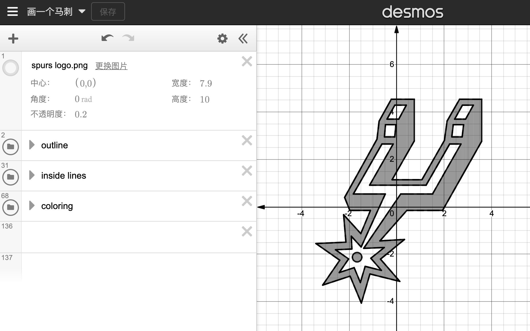Collapse the expression list panel
This screenshot has height=331, width=530.
(243, 39)
